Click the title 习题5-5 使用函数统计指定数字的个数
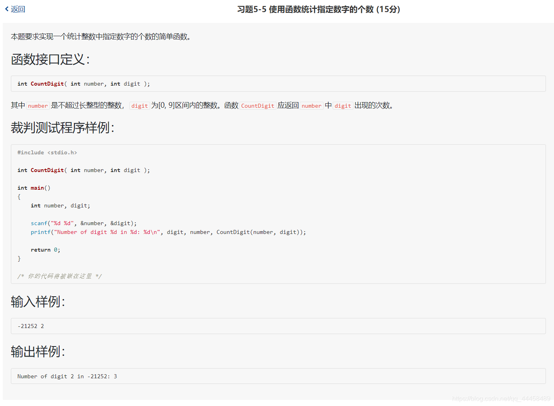Viewport: 554px width, 406px height. click(x=318, y=9)
